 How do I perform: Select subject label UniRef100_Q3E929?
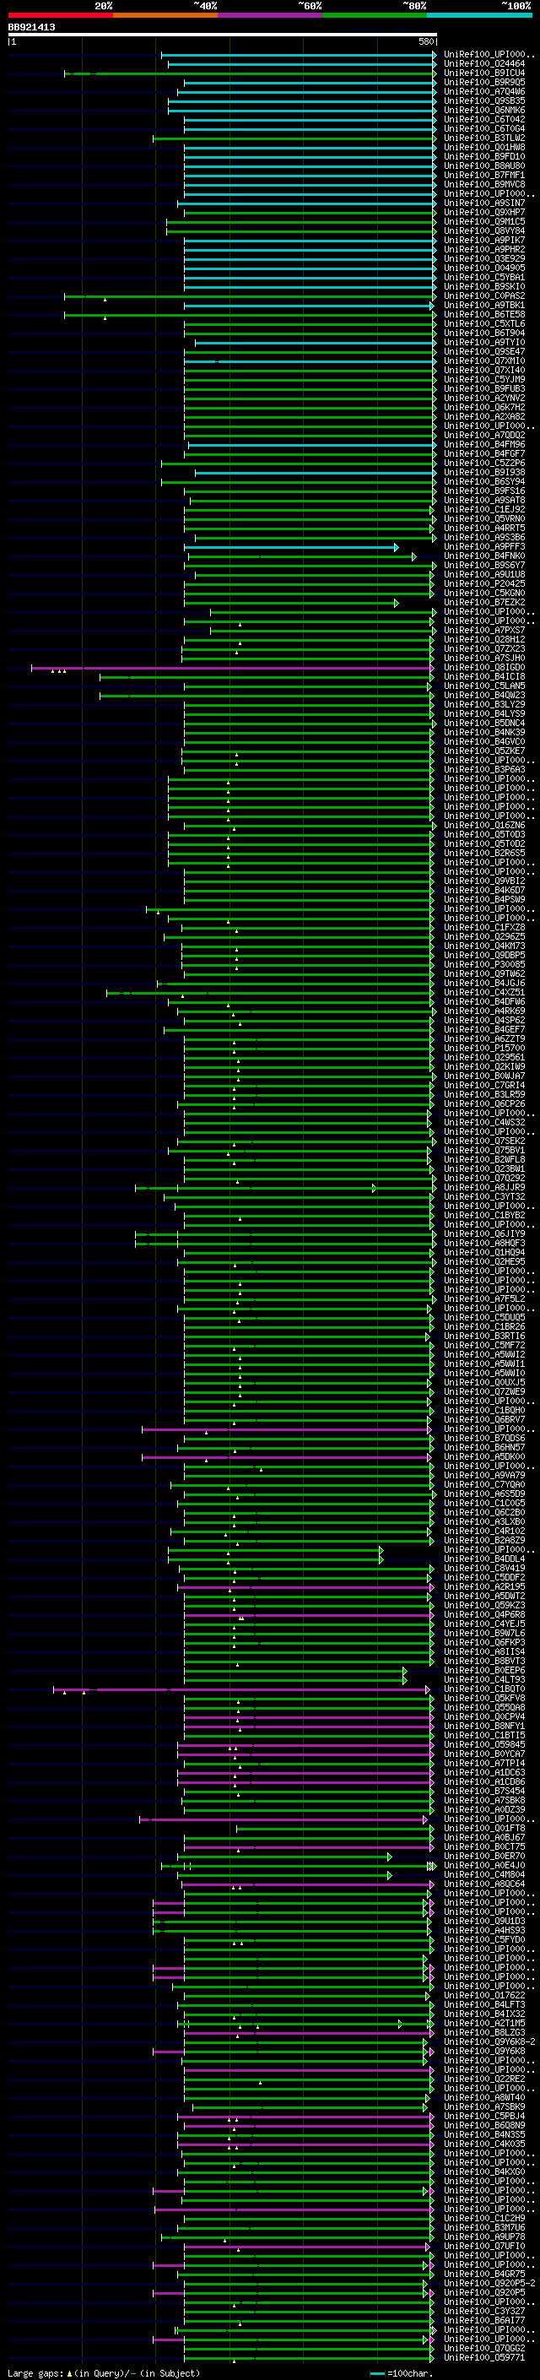tap(484, 258)
